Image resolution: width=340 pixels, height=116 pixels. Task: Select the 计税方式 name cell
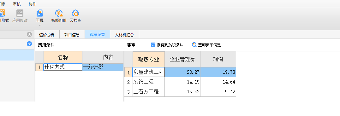[x=63, y=67]
